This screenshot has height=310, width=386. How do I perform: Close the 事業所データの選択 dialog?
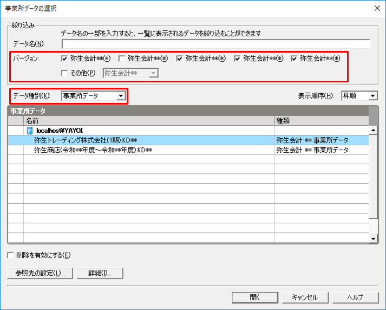[377, 8]
